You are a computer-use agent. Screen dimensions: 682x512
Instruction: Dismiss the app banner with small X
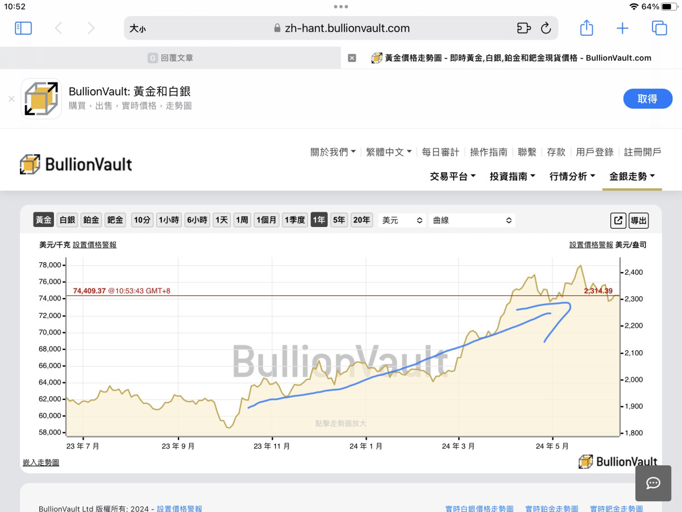11,99
